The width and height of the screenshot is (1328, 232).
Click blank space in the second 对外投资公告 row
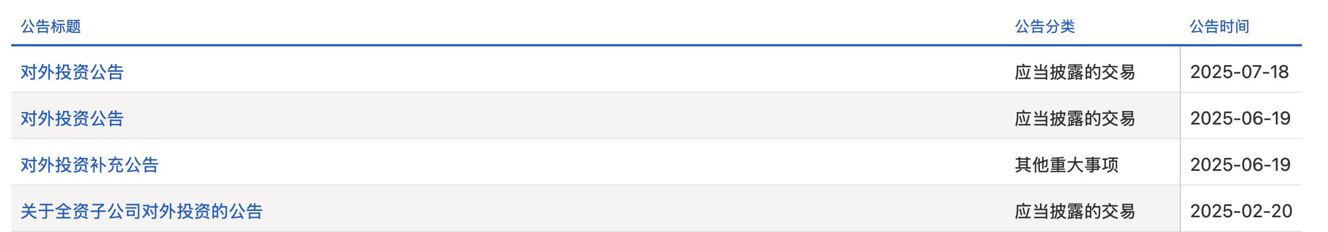click(x=566, y=118)
